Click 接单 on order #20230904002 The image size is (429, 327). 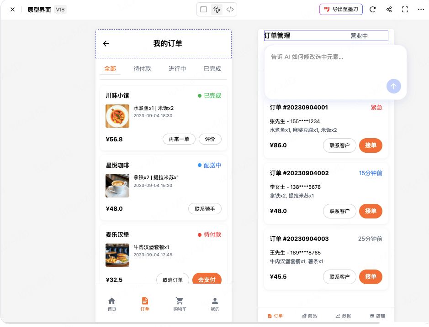[x=371, y=211]
